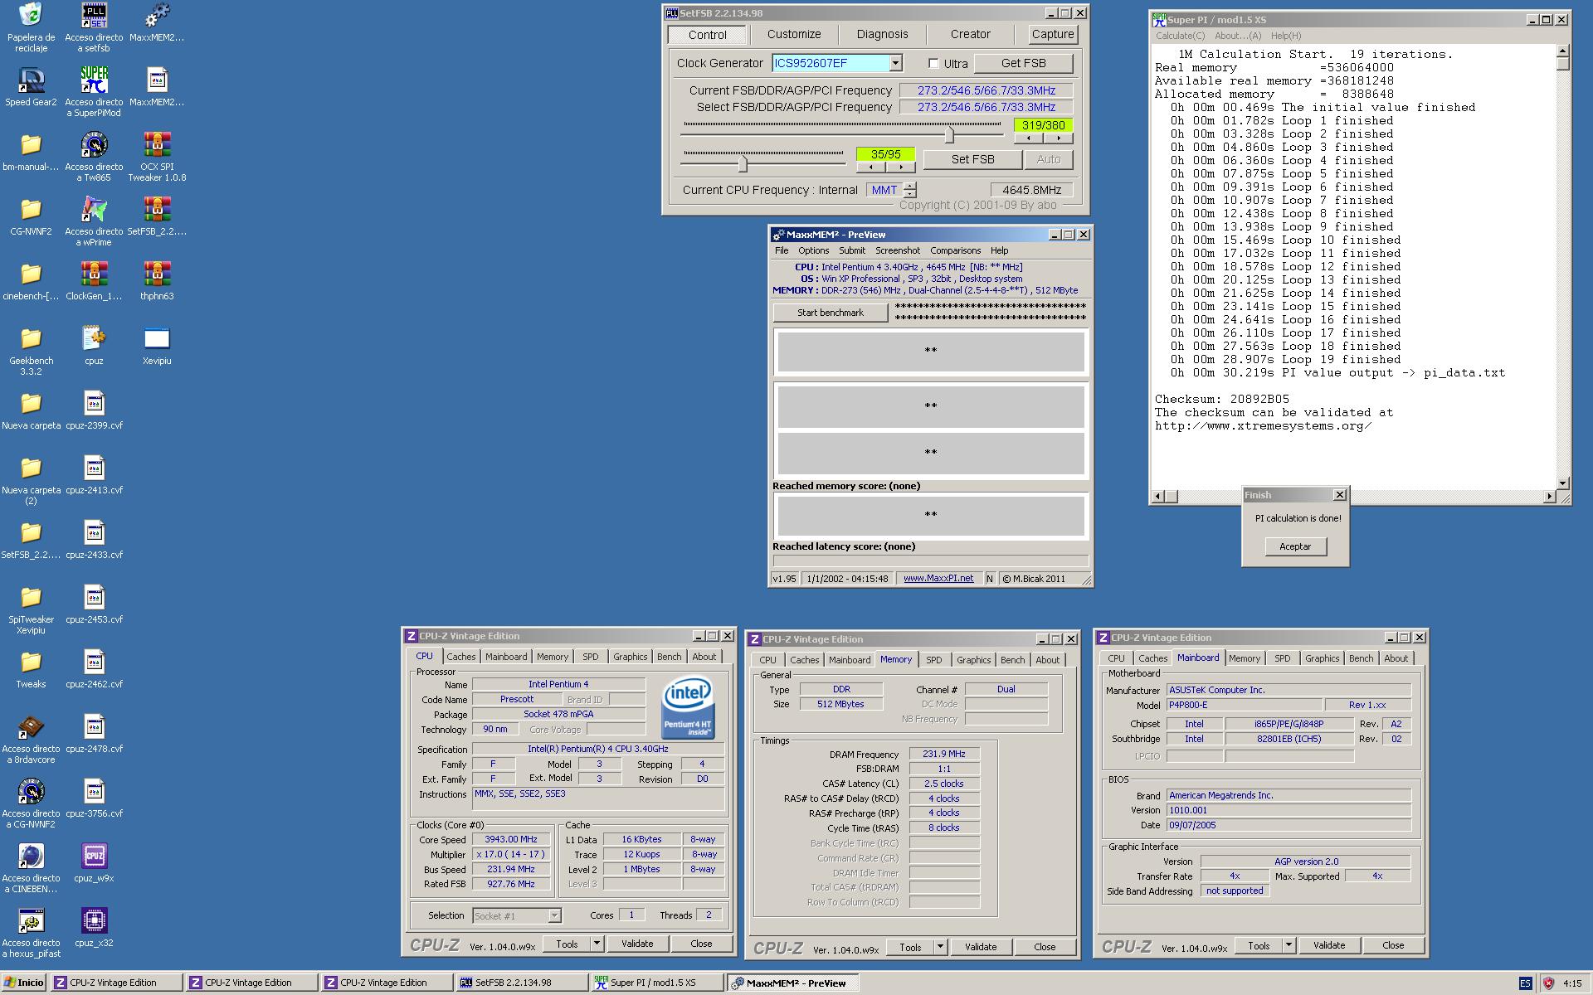Open the Acceso directo a CINEBENCH shortcut
Viewport: 1593px width, 995px height.
(31, 867)
